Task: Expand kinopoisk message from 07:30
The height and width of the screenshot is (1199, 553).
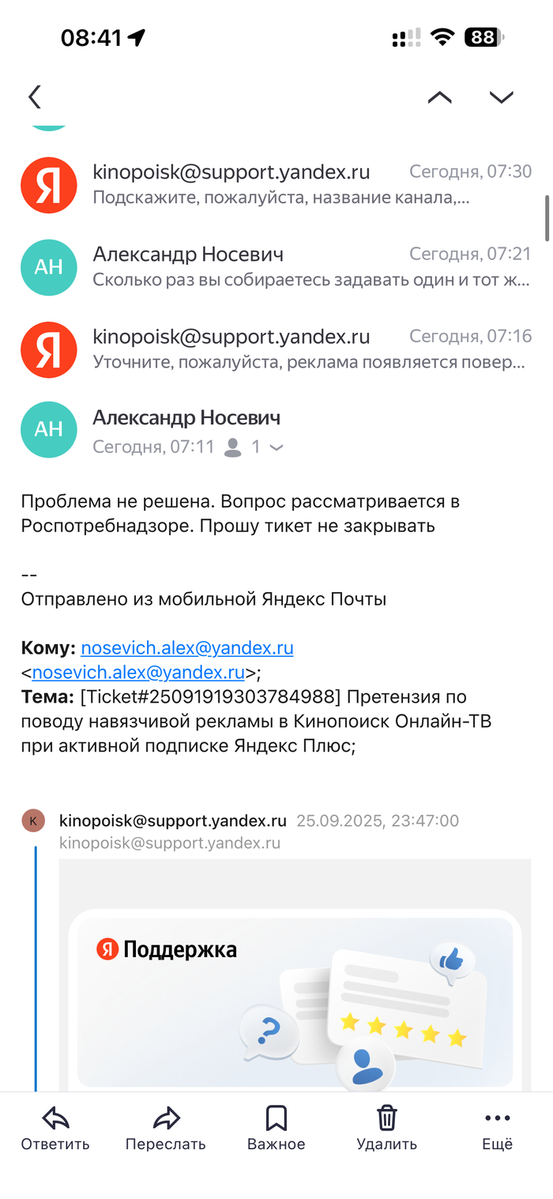Action: (x=308, y=184)
